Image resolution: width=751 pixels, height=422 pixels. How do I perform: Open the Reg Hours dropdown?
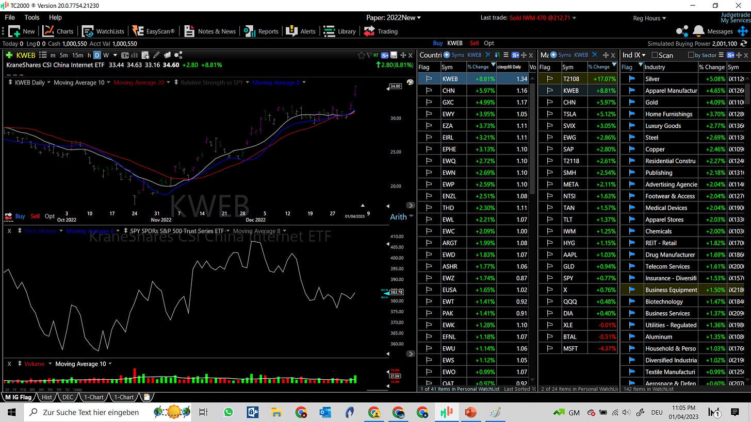click(649, 18)
